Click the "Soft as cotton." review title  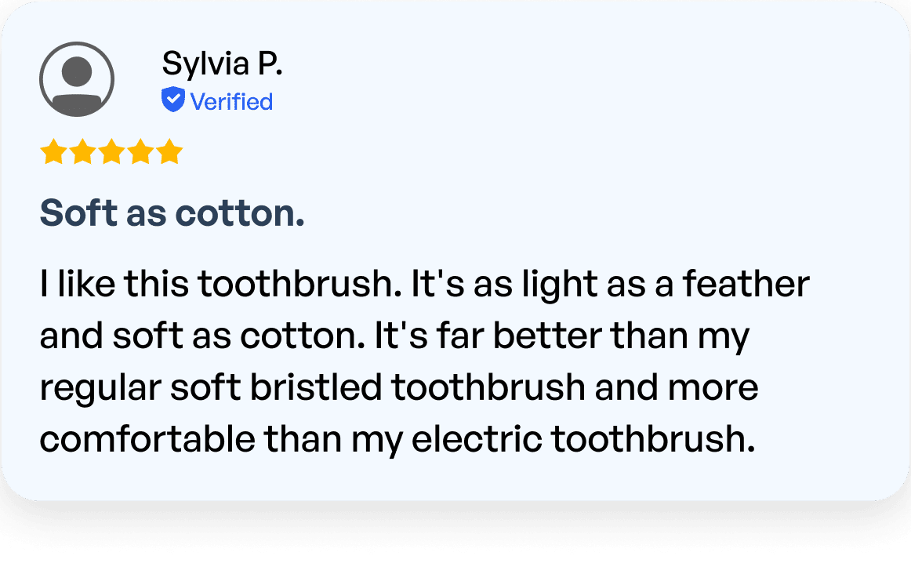click(x=172, y=213)
